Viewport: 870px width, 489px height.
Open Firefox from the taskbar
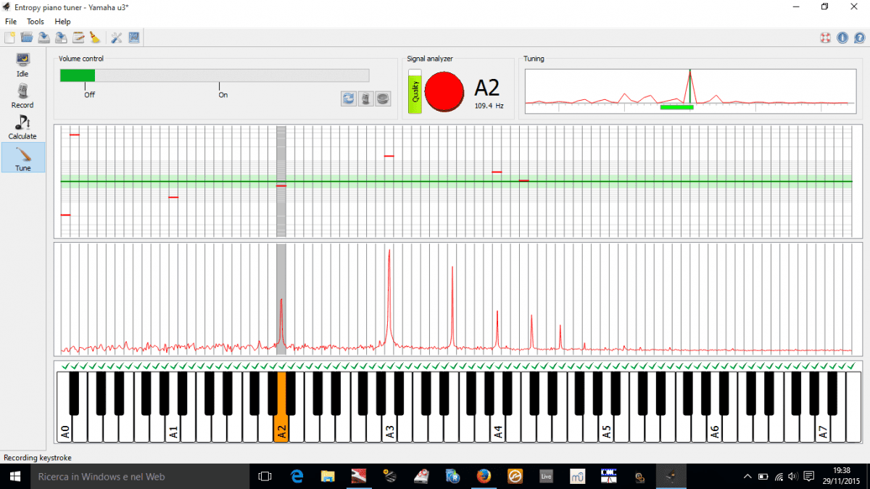[484, 477]
